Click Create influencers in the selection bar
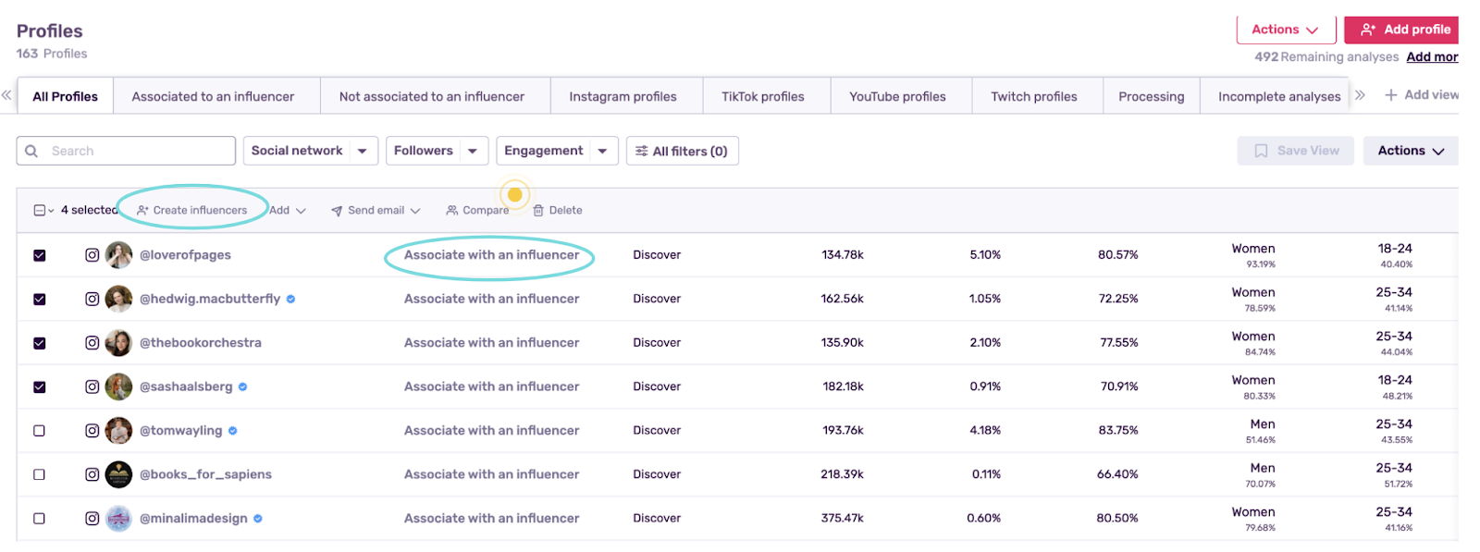Image resolution: width=1480 pixels, height=552 pixels. [192, 211]
